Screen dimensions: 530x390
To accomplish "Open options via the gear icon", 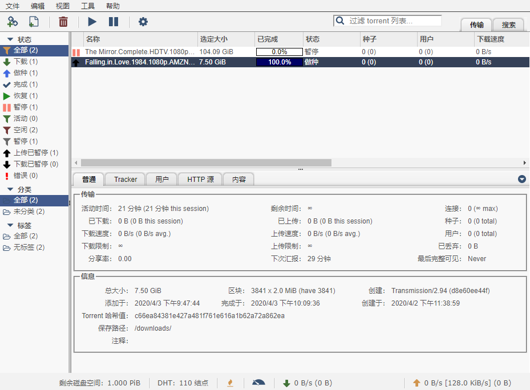I will coord(143,22).
